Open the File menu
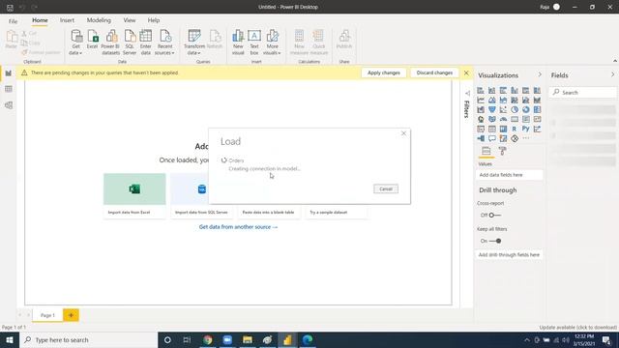 pos(13,21)
